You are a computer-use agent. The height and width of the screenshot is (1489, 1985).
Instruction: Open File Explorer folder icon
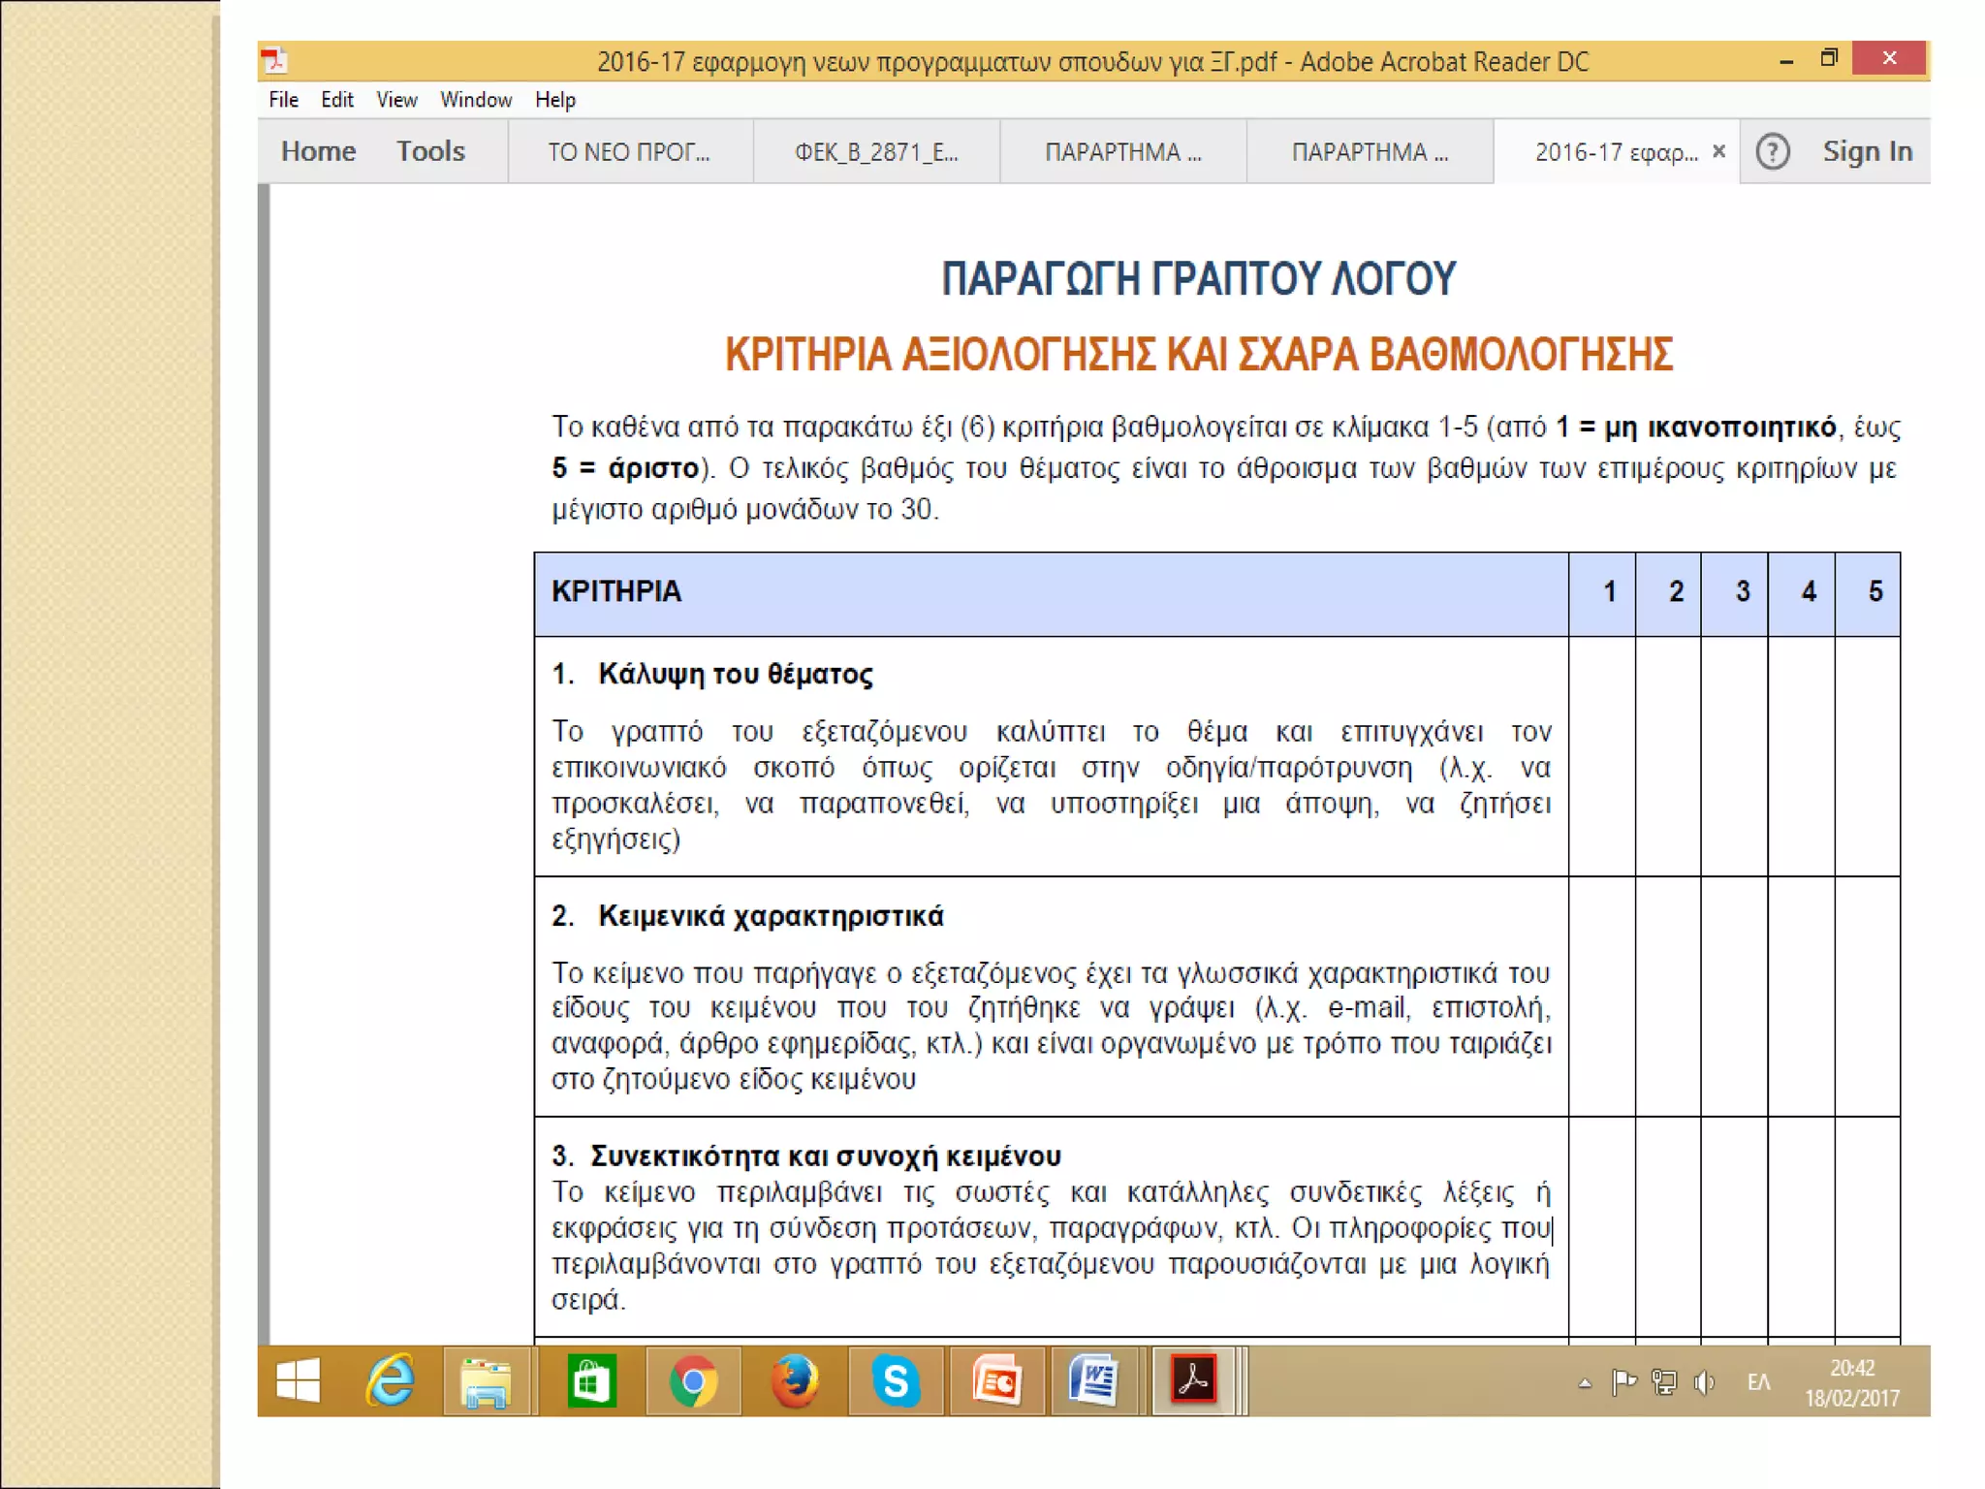point(487,1380)
